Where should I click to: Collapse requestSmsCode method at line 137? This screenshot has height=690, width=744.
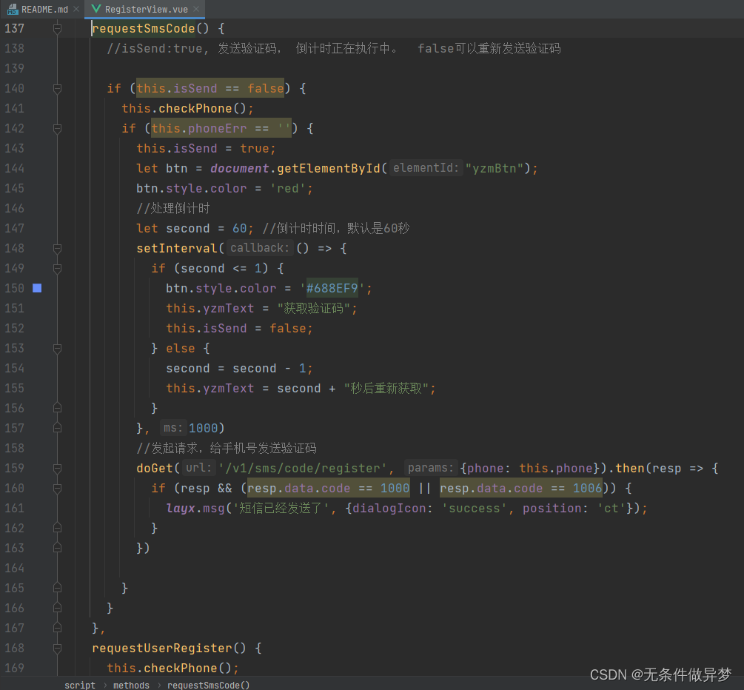[x=57, y=28]
